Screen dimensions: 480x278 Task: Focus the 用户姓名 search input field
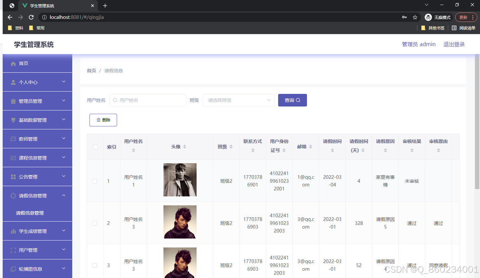(x=148, y=100)
